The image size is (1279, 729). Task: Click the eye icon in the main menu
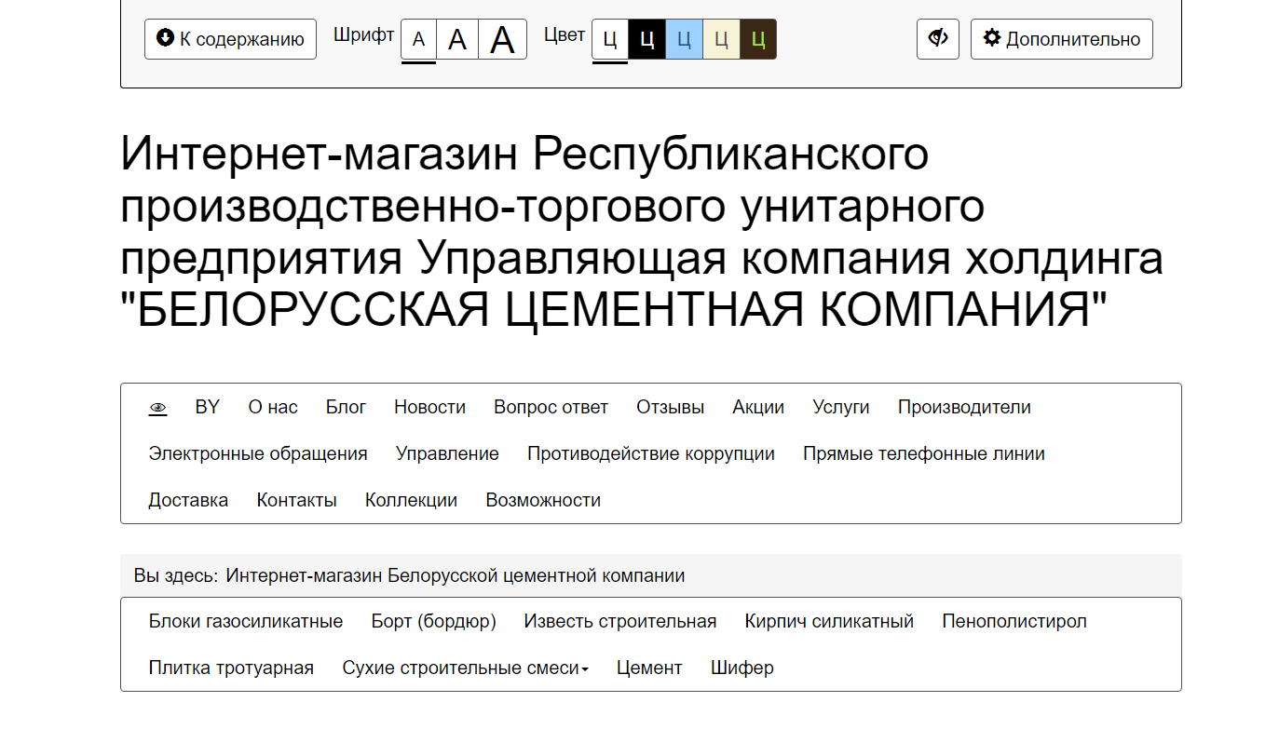coord(157,408)
